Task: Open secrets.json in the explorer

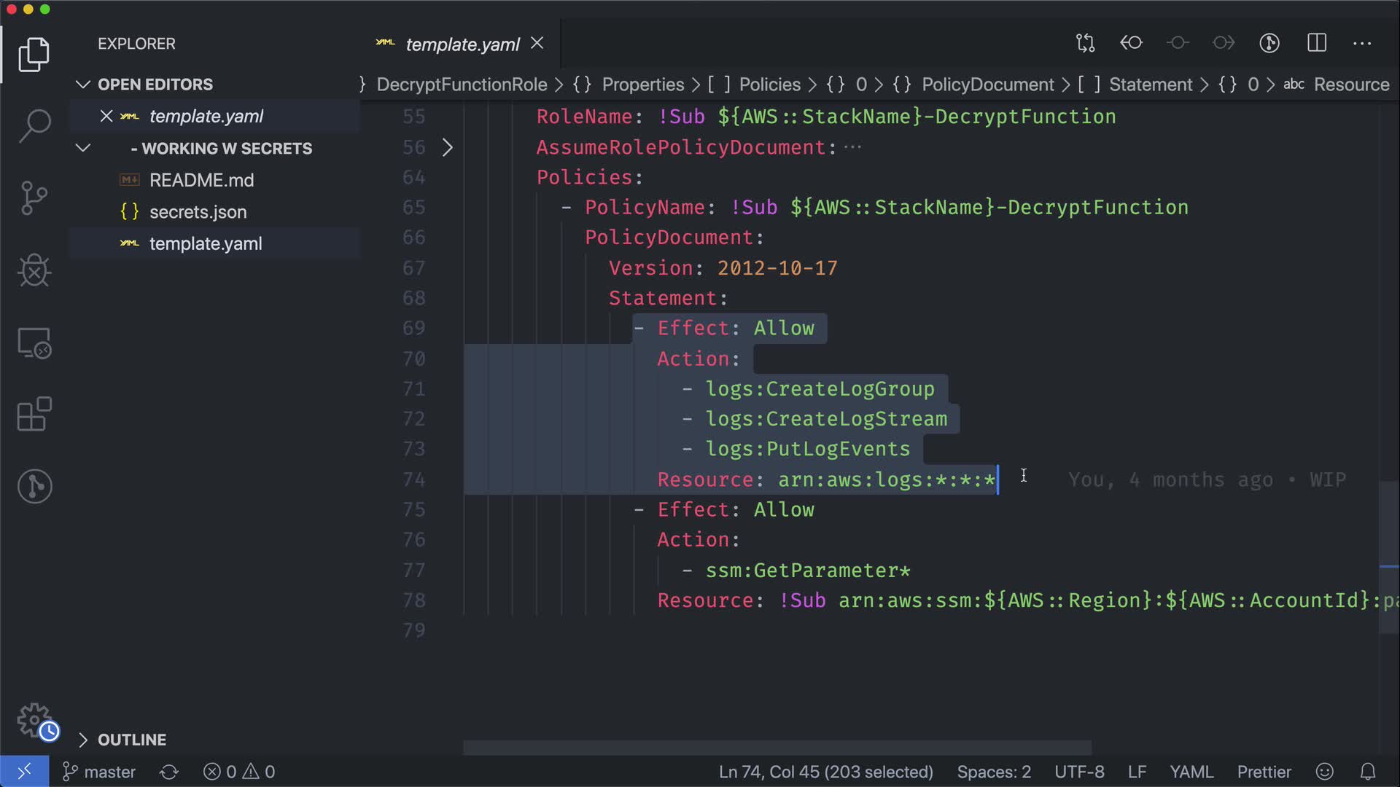Action: pyautogui.click(x=198, y=212)
